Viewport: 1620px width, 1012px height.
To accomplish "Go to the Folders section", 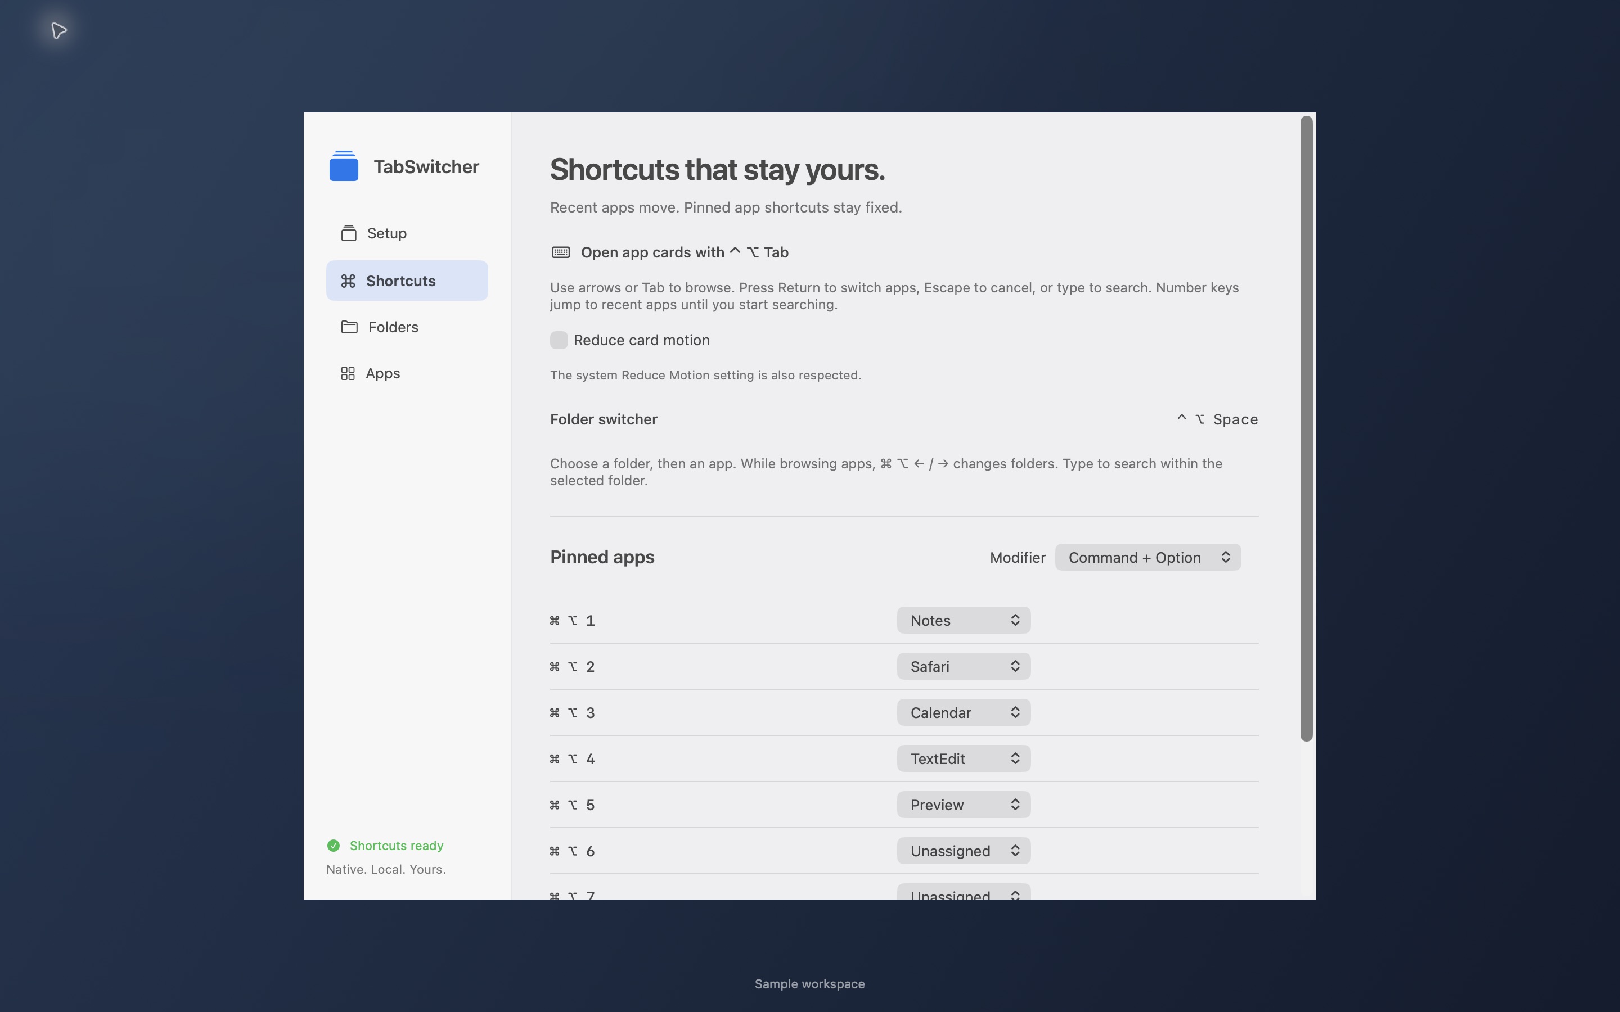I will pos(407,327).
